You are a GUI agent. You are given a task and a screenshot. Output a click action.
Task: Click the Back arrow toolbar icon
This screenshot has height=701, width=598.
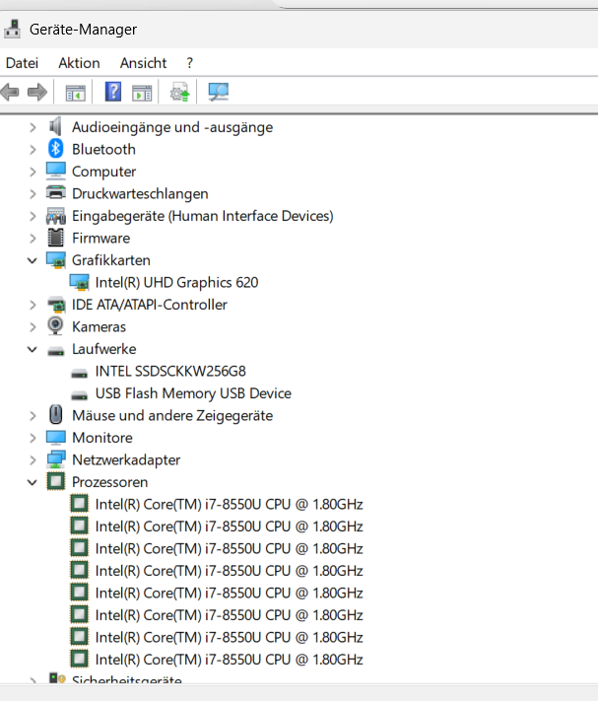click(x=10, y=92)
